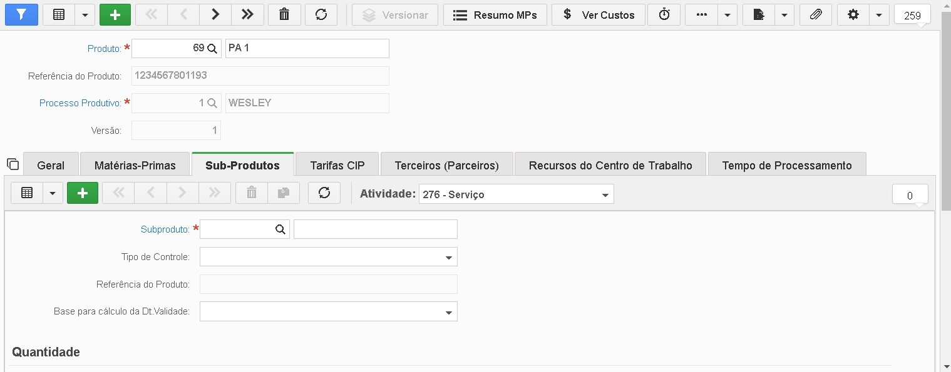Image resolution: width=951 pixels, height=372 pixels.
Task: Open the Tarifas CIP tab
Action: [x=337, y=164]
